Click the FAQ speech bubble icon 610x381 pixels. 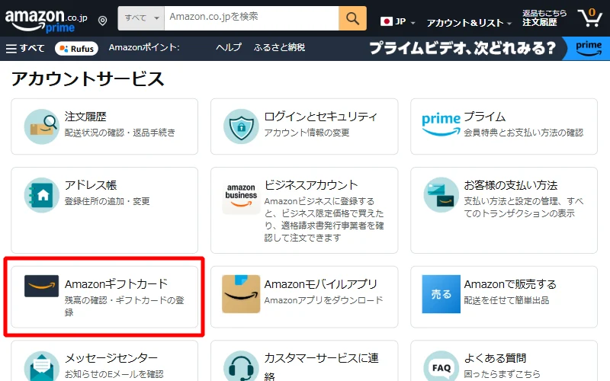click(441, 367)
